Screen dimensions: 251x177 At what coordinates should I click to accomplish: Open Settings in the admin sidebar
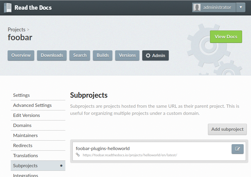38,95
